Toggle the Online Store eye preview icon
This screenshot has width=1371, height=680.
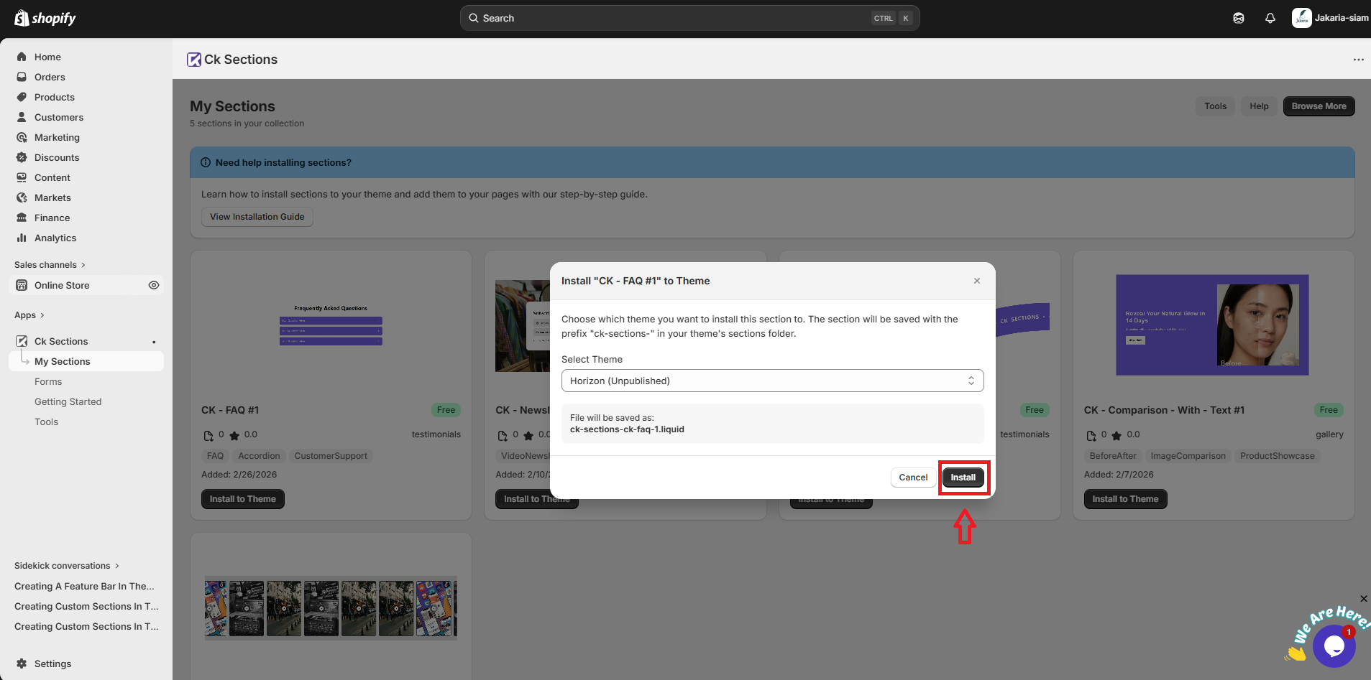[x=153, y=285]
